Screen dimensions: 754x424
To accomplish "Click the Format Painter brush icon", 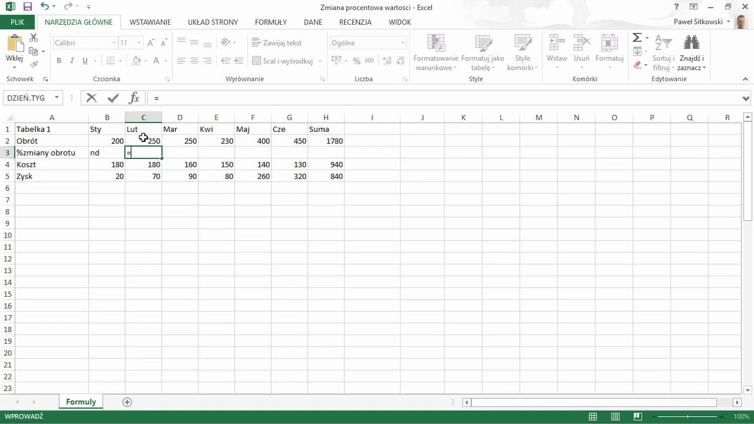I will [34, 65].
